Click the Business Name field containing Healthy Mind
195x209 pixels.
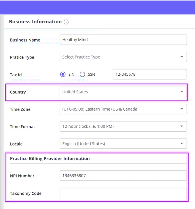coord(123,40)
